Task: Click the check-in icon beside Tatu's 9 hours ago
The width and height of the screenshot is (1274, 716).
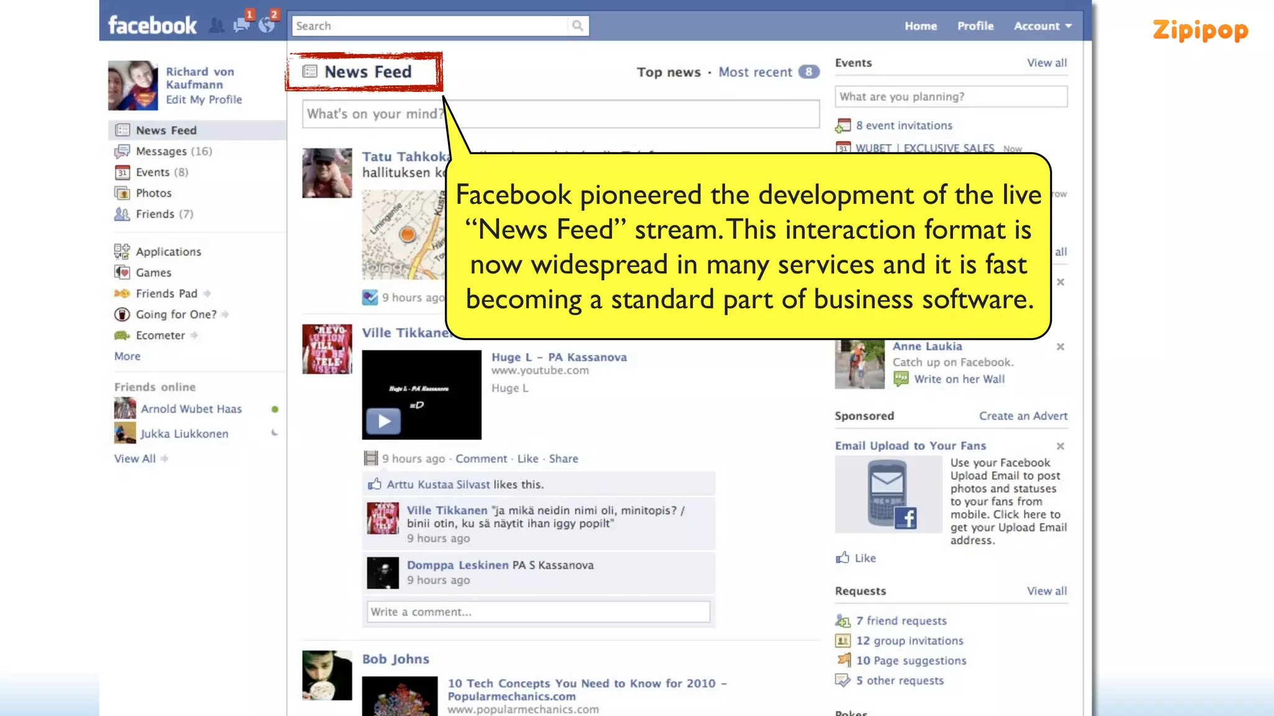Action: tap(370, 297)
